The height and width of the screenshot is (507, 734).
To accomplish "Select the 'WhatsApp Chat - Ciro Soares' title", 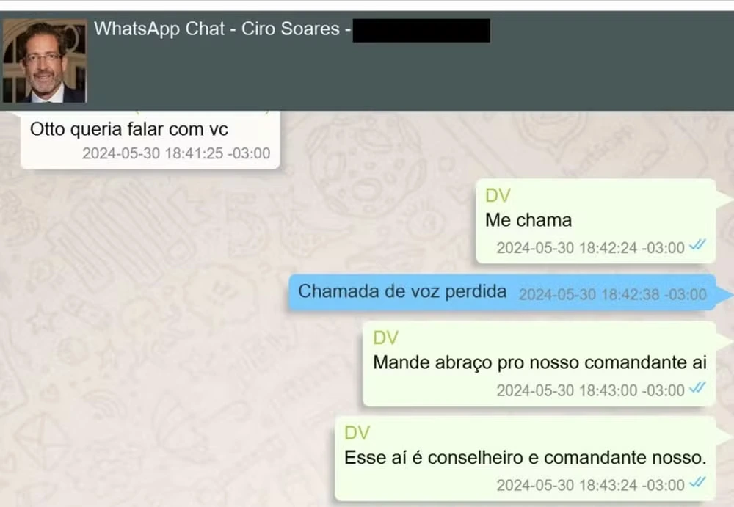I will [x=217, y=29].
